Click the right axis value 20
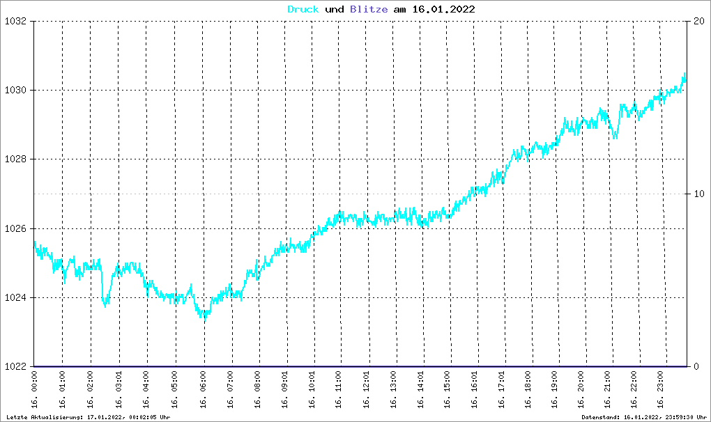The image size is (711, 422). 699,22
